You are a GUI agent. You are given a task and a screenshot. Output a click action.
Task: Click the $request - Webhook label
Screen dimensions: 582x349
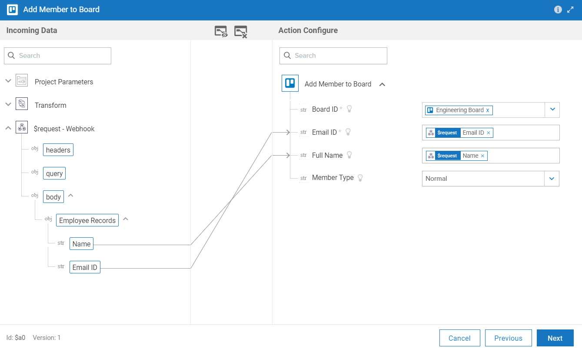tap(64, 129)
